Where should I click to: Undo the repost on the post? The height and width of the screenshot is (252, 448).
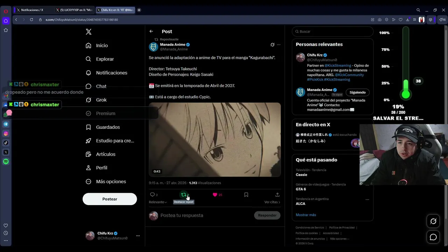(183, 195)
